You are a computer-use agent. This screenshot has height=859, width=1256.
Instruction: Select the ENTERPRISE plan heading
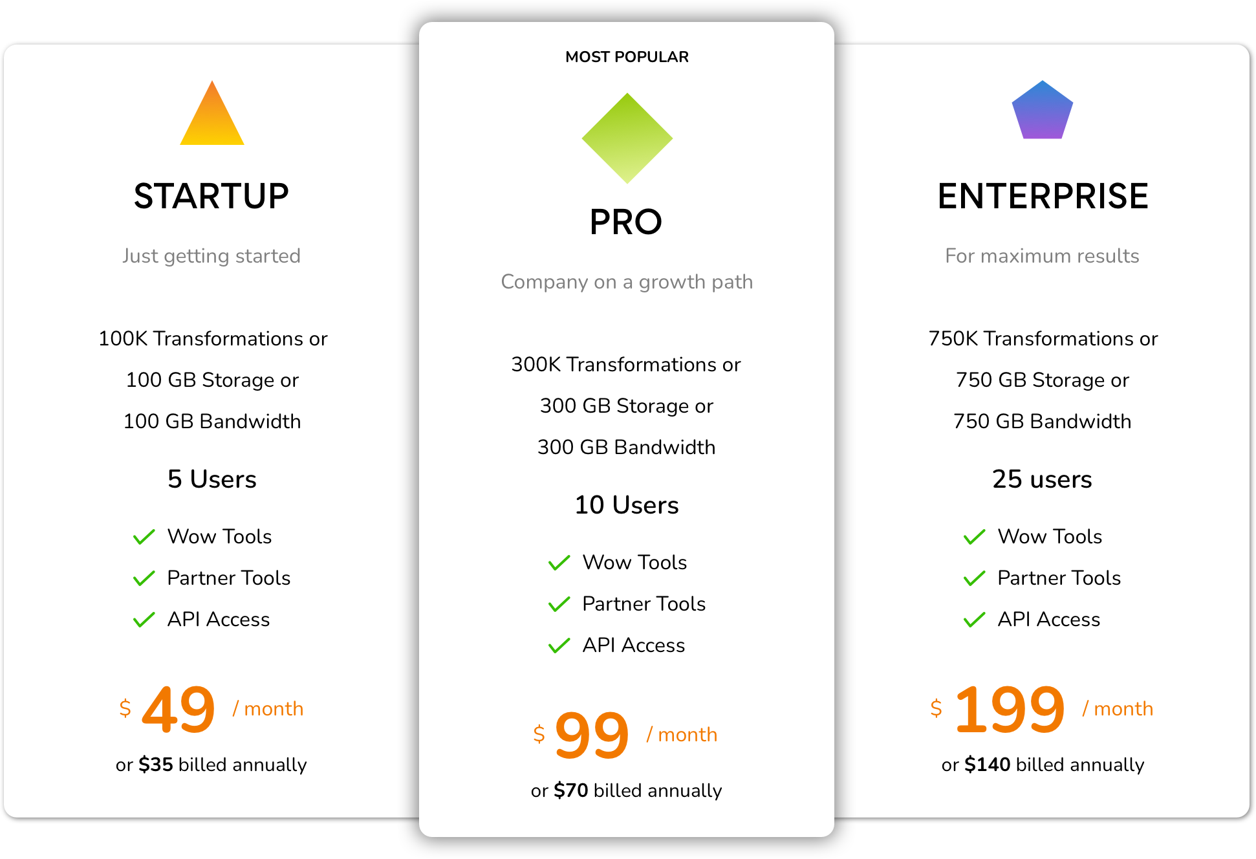click(x=1043, y=196)
